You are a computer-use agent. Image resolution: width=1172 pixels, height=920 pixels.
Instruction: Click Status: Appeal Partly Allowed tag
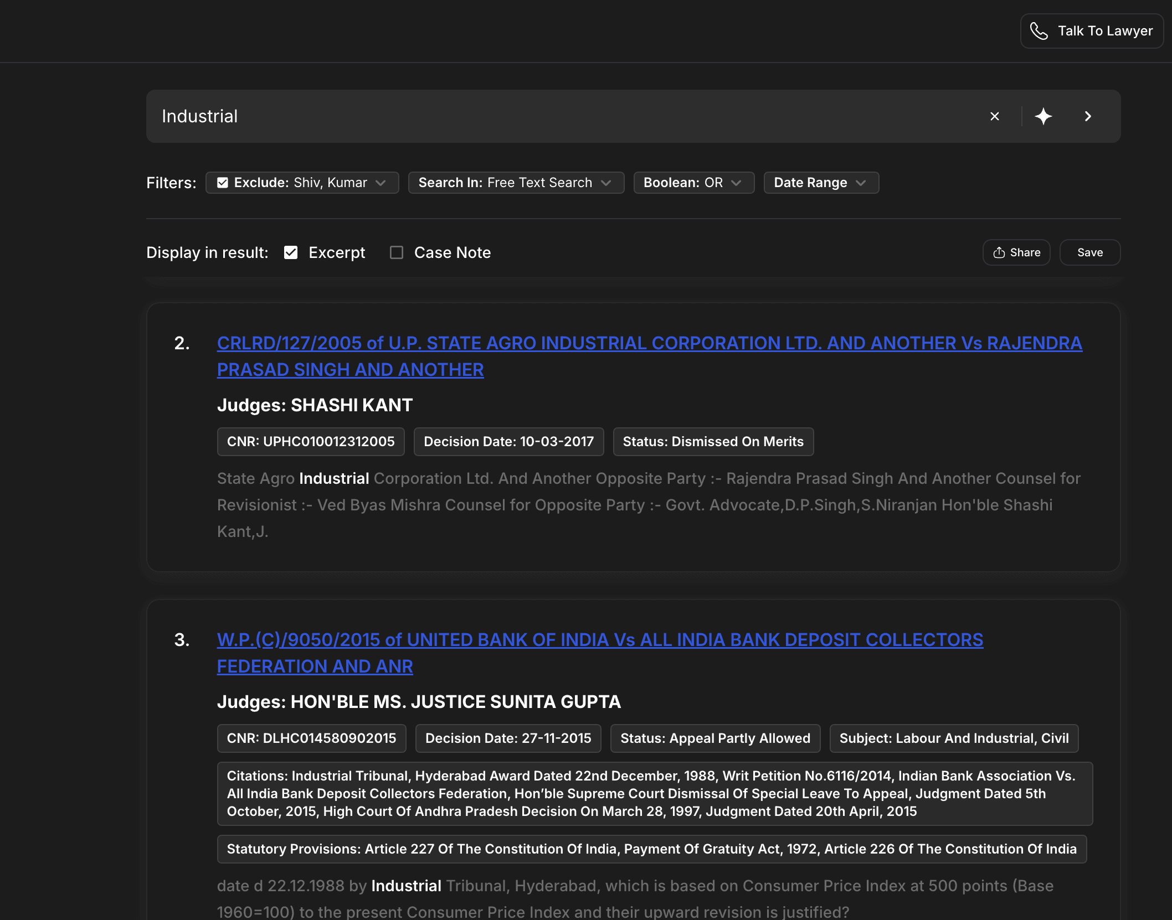[x=716, y=738]
